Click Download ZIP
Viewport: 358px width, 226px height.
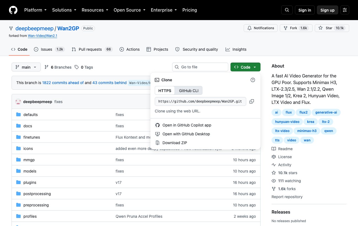pyautogui.click(x=175, y=143)
